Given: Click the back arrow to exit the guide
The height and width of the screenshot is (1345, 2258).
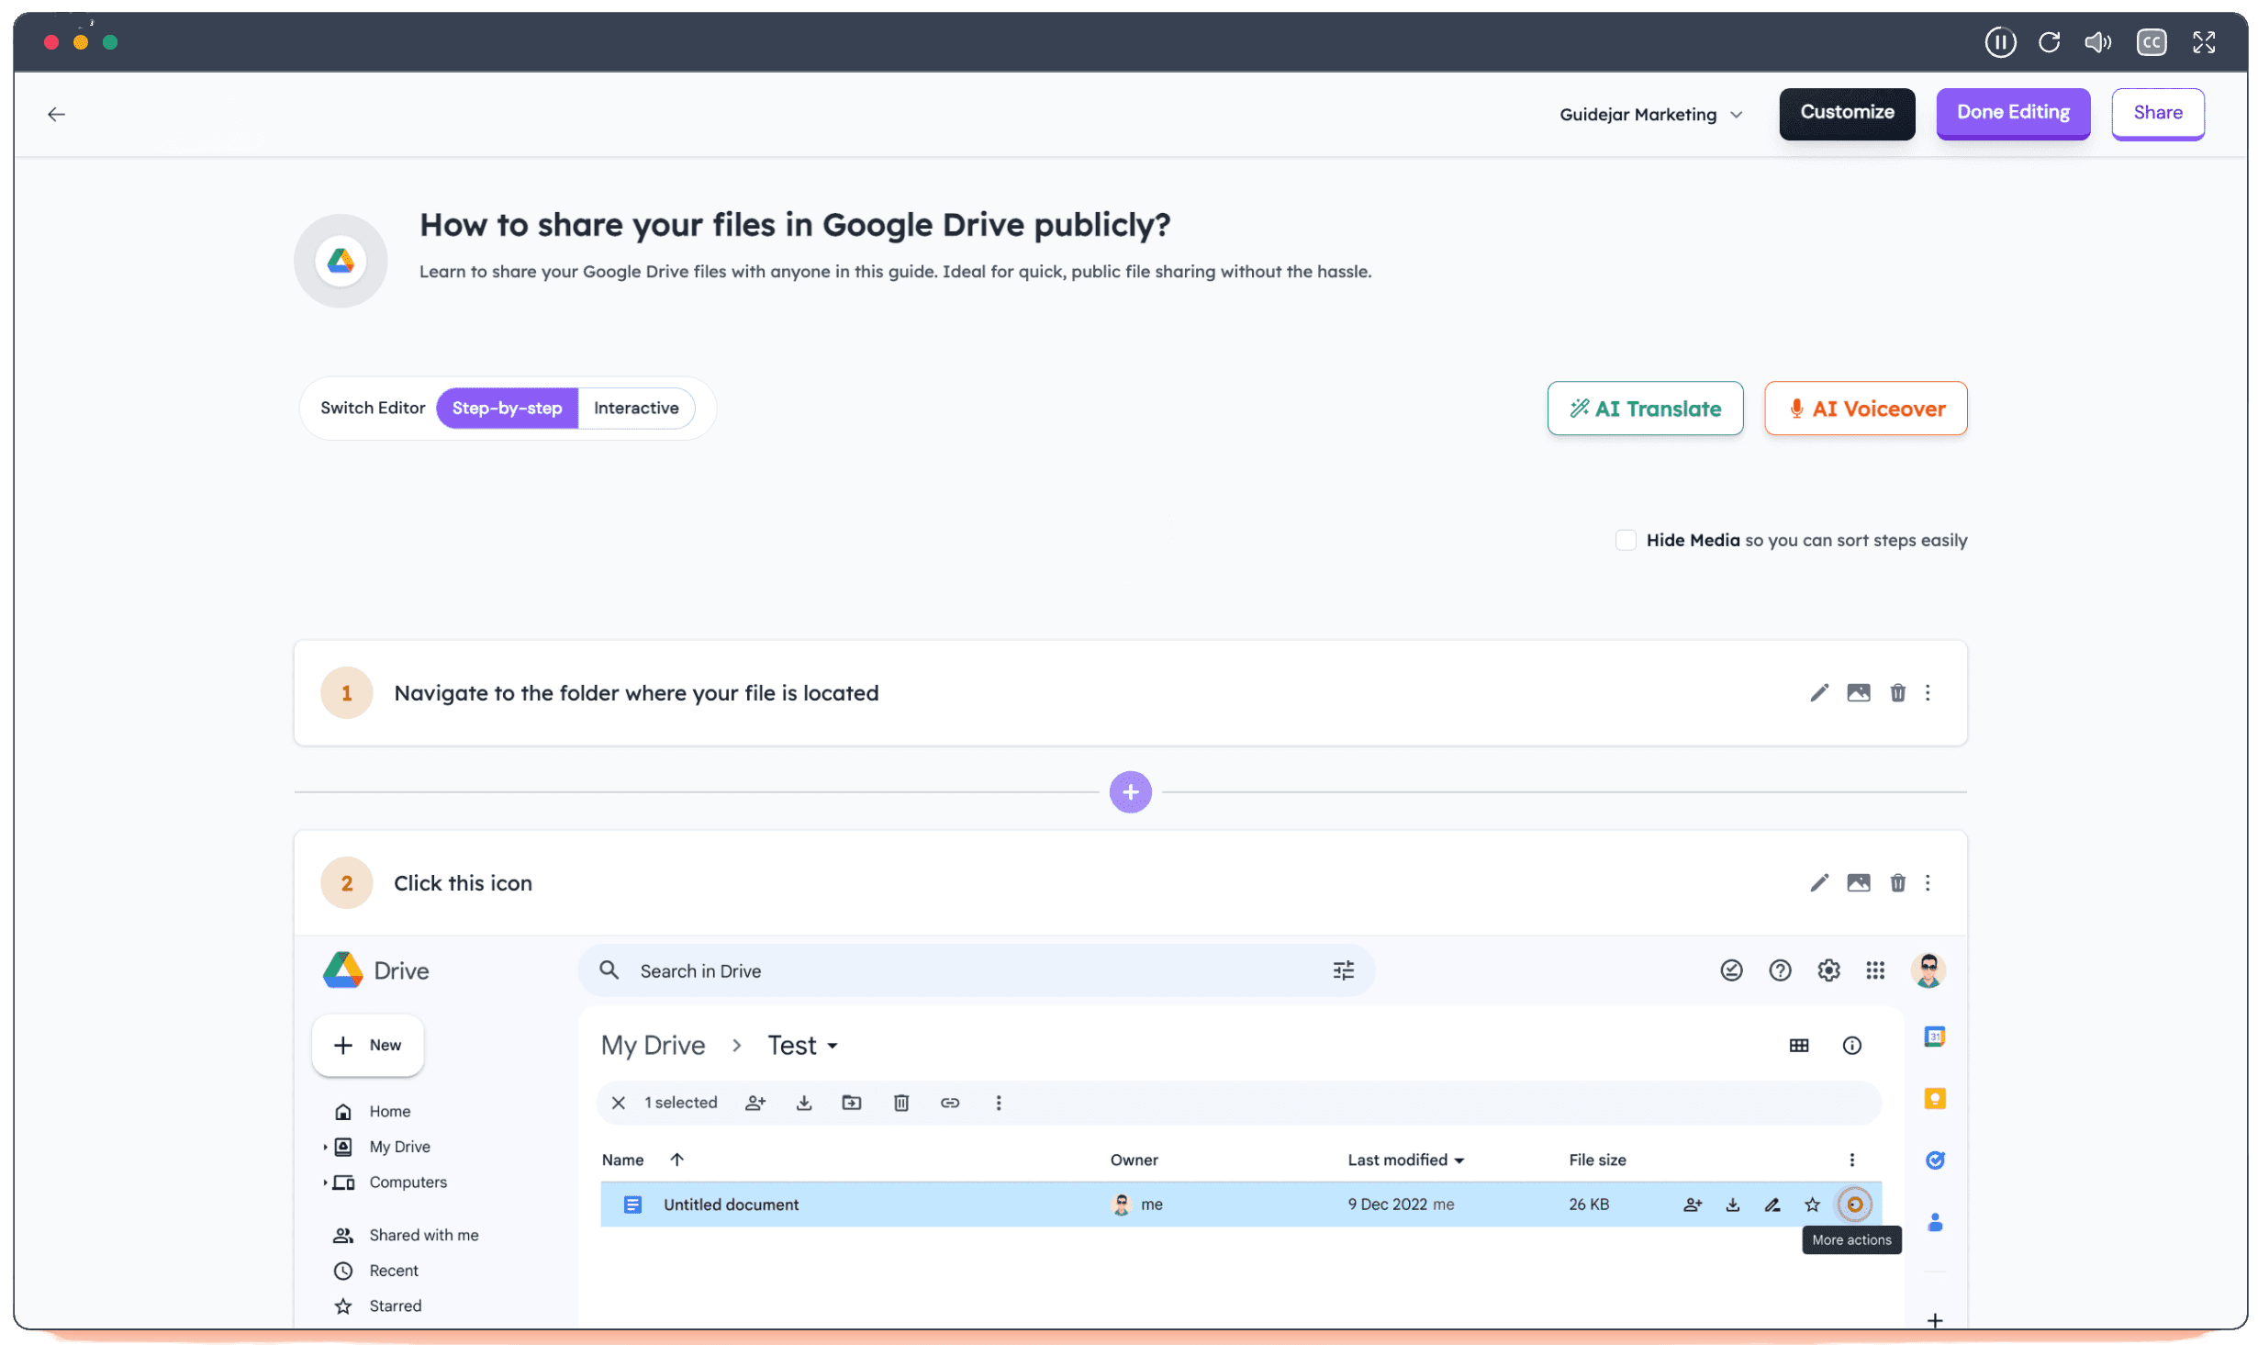Looking at the screenshot, I should pos(57,114).
